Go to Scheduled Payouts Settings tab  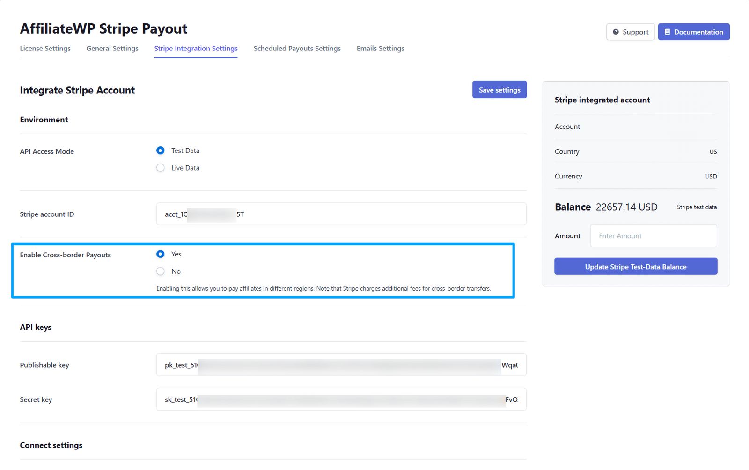[x=297, y=49]
